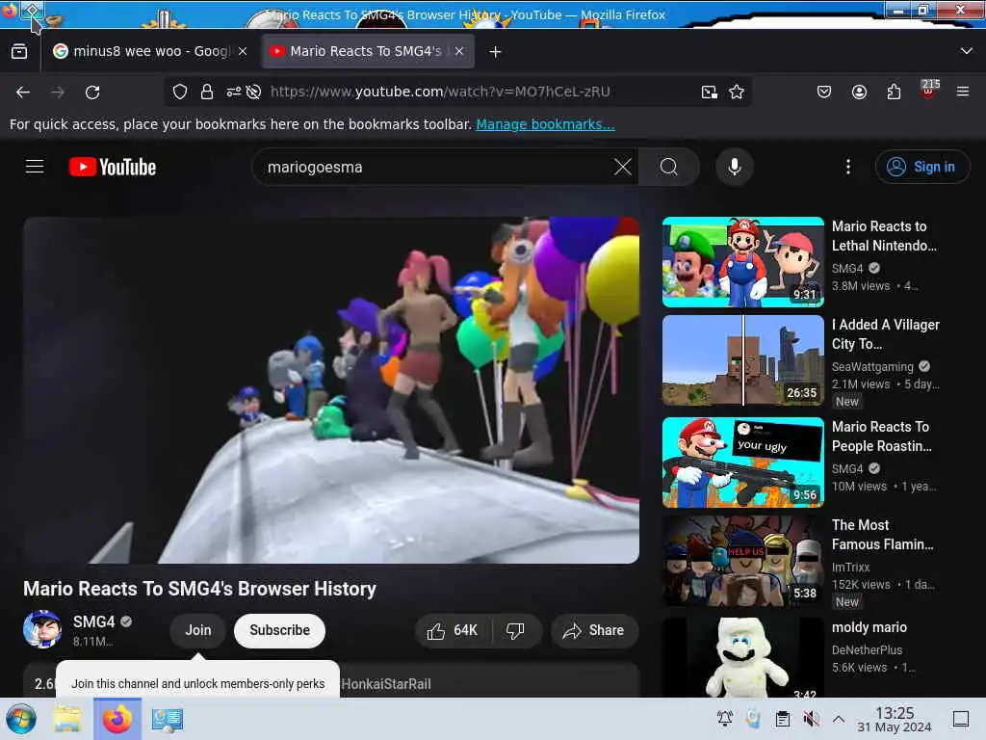Click the forward navigation arrow

click(x=58, y=92)
